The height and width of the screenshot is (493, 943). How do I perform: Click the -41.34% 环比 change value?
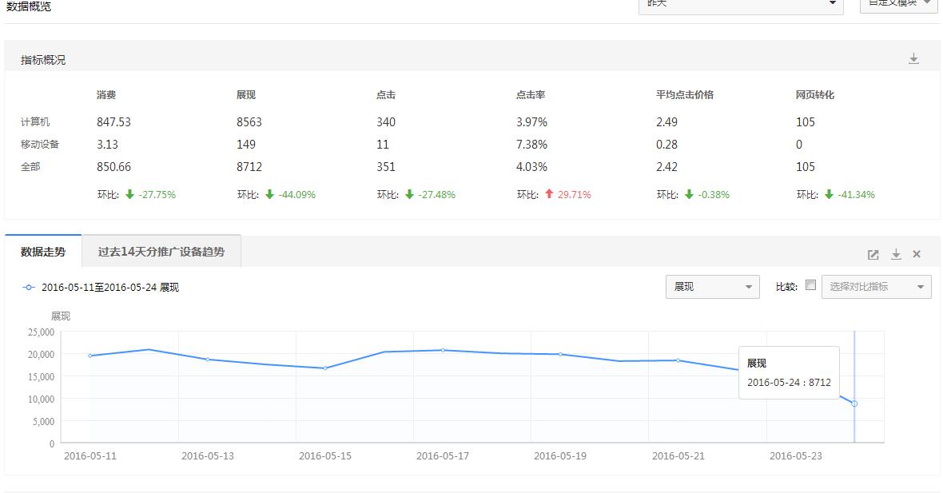pyautogui.click(x=857, y=195)
